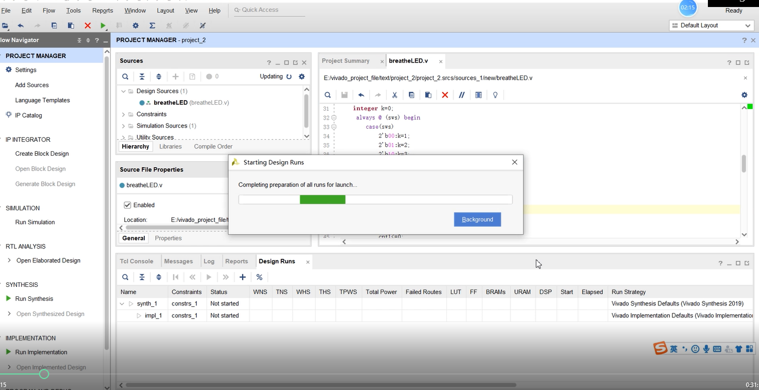759x390 pixels.
Task: Click Run Synthesis in Flow Navigator
Action: tap(34, 299)
